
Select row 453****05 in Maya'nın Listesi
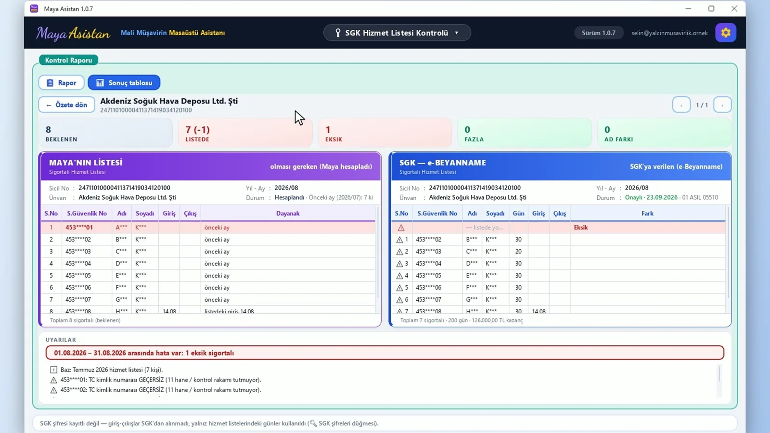coord(208,276)
